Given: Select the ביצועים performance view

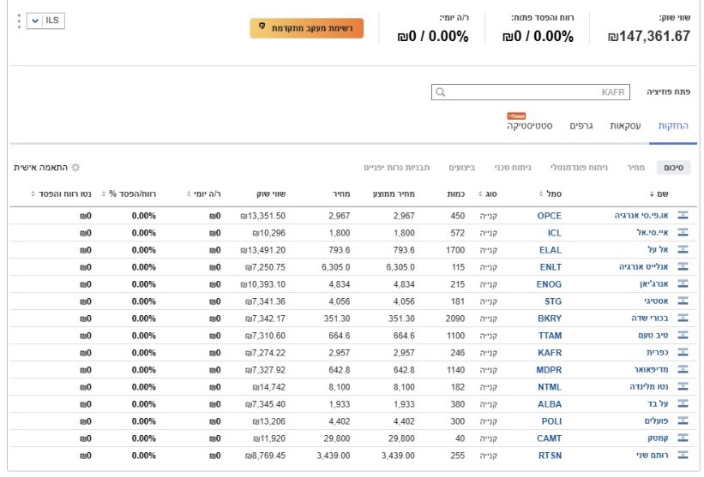Looking at the screenshot, I should [461, 168].
